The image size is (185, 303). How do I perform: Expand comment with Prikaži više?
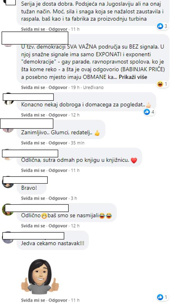133,77
